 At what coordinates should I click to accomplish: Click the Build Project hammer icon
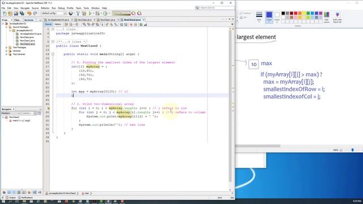pyautogui.click(x=78, y=14)
